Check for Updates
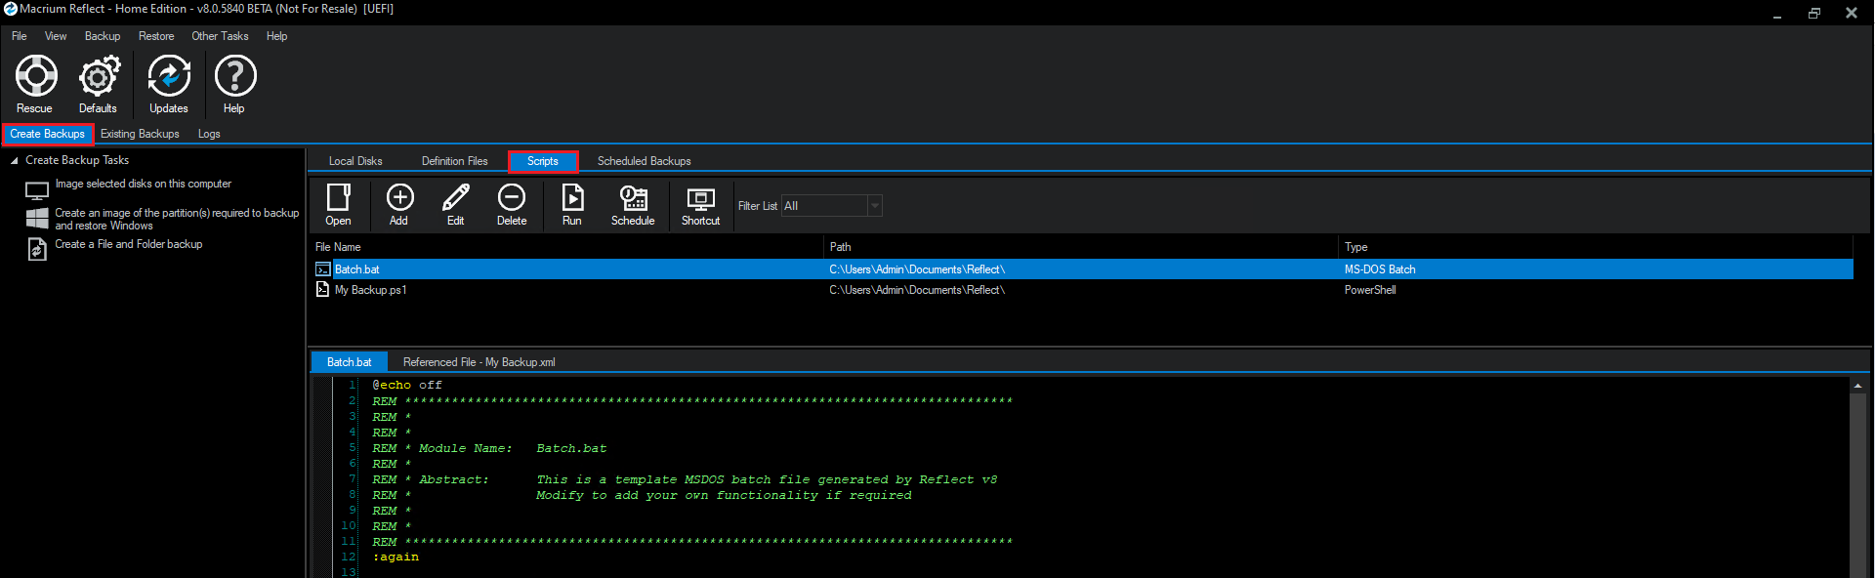The width and height of the screenshot is (1875, 578). [168, 85]
